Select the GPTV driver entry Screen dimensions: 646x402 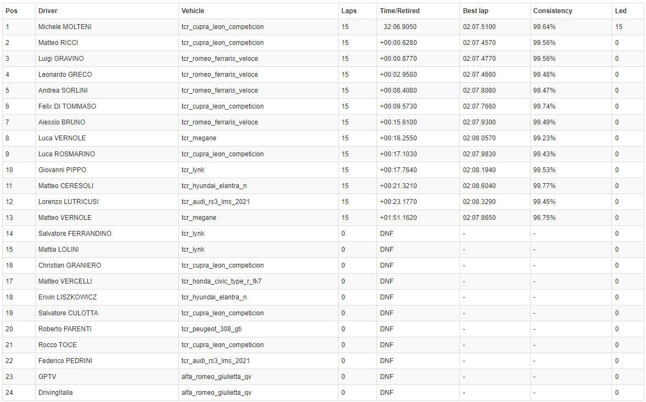(x=47, y=377)
